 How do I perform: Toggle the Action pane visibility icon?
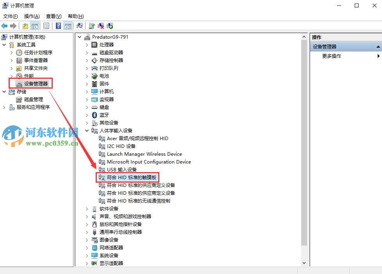67,25
